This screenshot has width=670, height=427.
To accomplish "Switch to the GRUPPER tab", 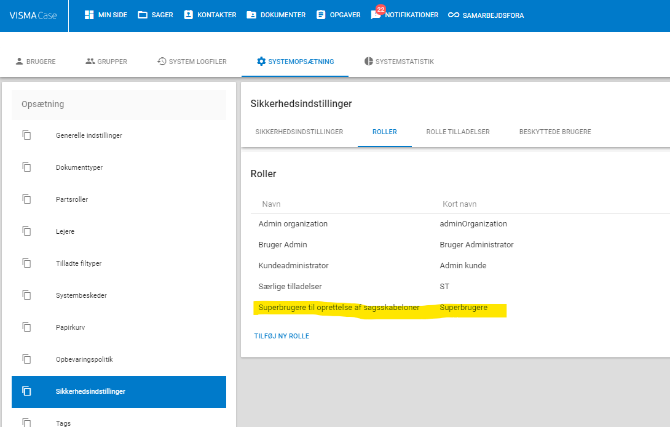I will pos(106,62).
